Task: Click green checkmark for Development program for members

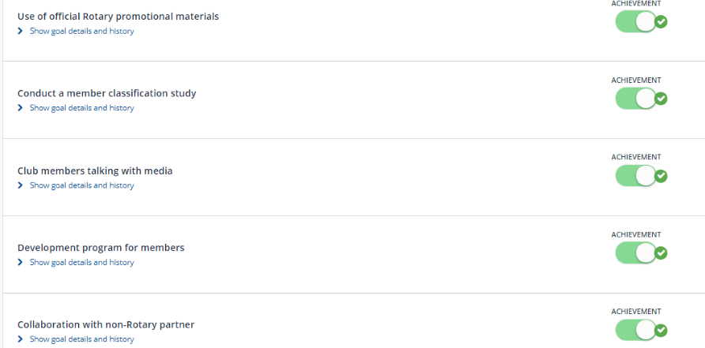Action: 662,253
